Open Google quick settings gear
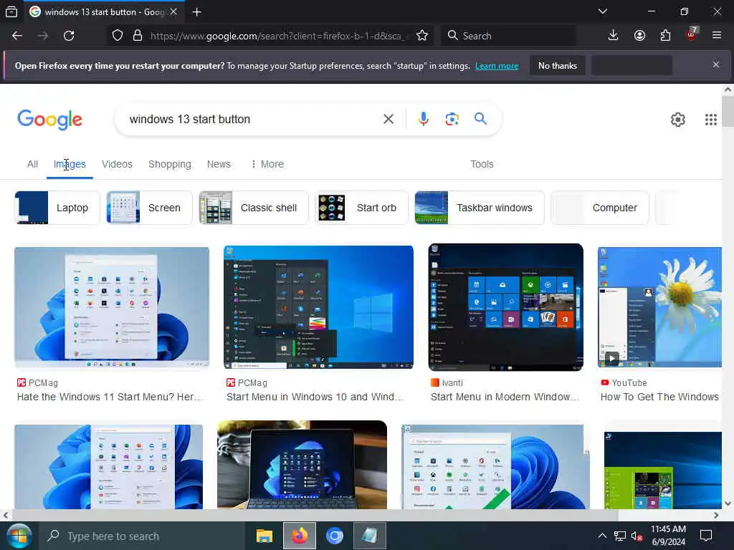The width and height of the screenshot is (734, 550). (x=678, y=120)
